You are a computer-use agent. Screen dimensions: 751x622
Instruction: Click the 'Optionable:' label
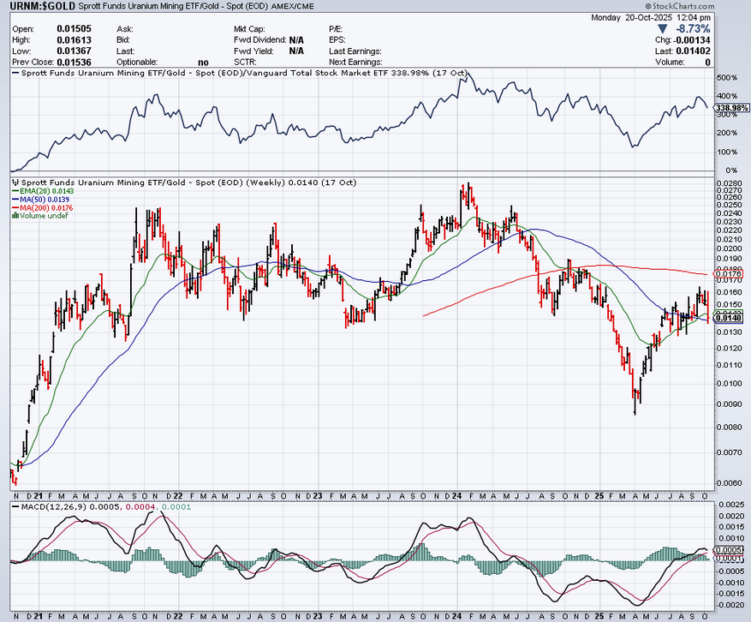pyautogui.click(x=136, y=63)
